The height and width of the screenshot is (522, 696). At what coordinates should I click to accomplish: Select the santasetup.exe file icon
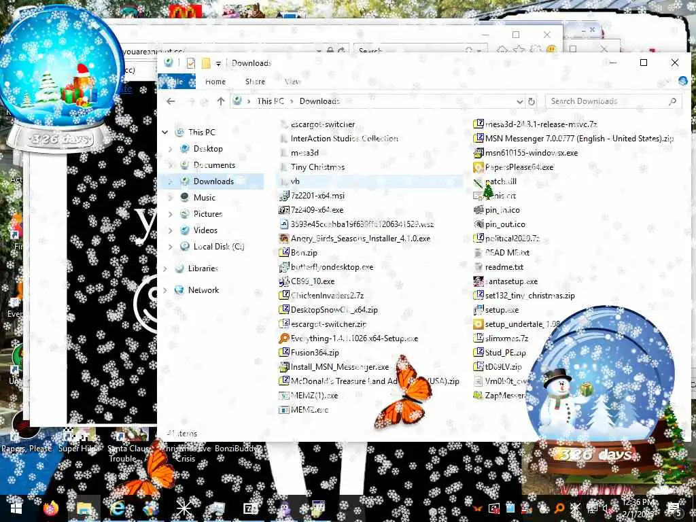click(x=478, y=281)
